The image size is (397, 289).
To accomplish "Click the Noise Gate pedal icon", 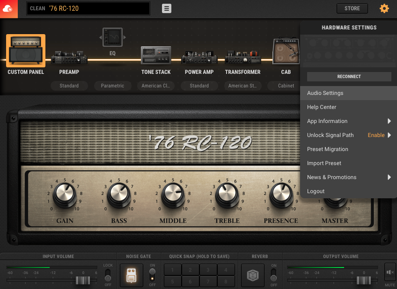I will [132, 275].
